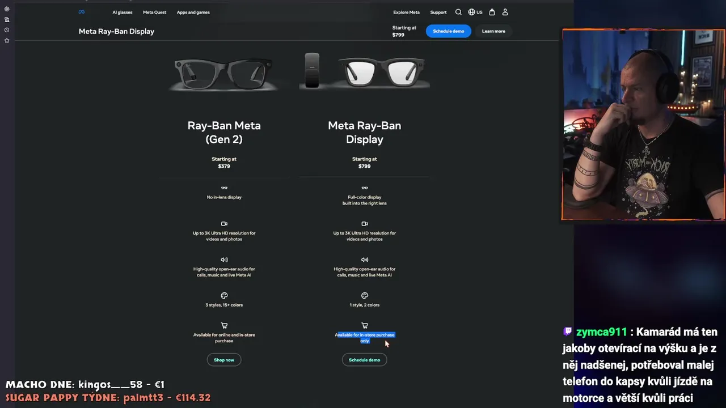Click the star icon in left sidebar
Screen dimensions: 726x408
point(7,40)
